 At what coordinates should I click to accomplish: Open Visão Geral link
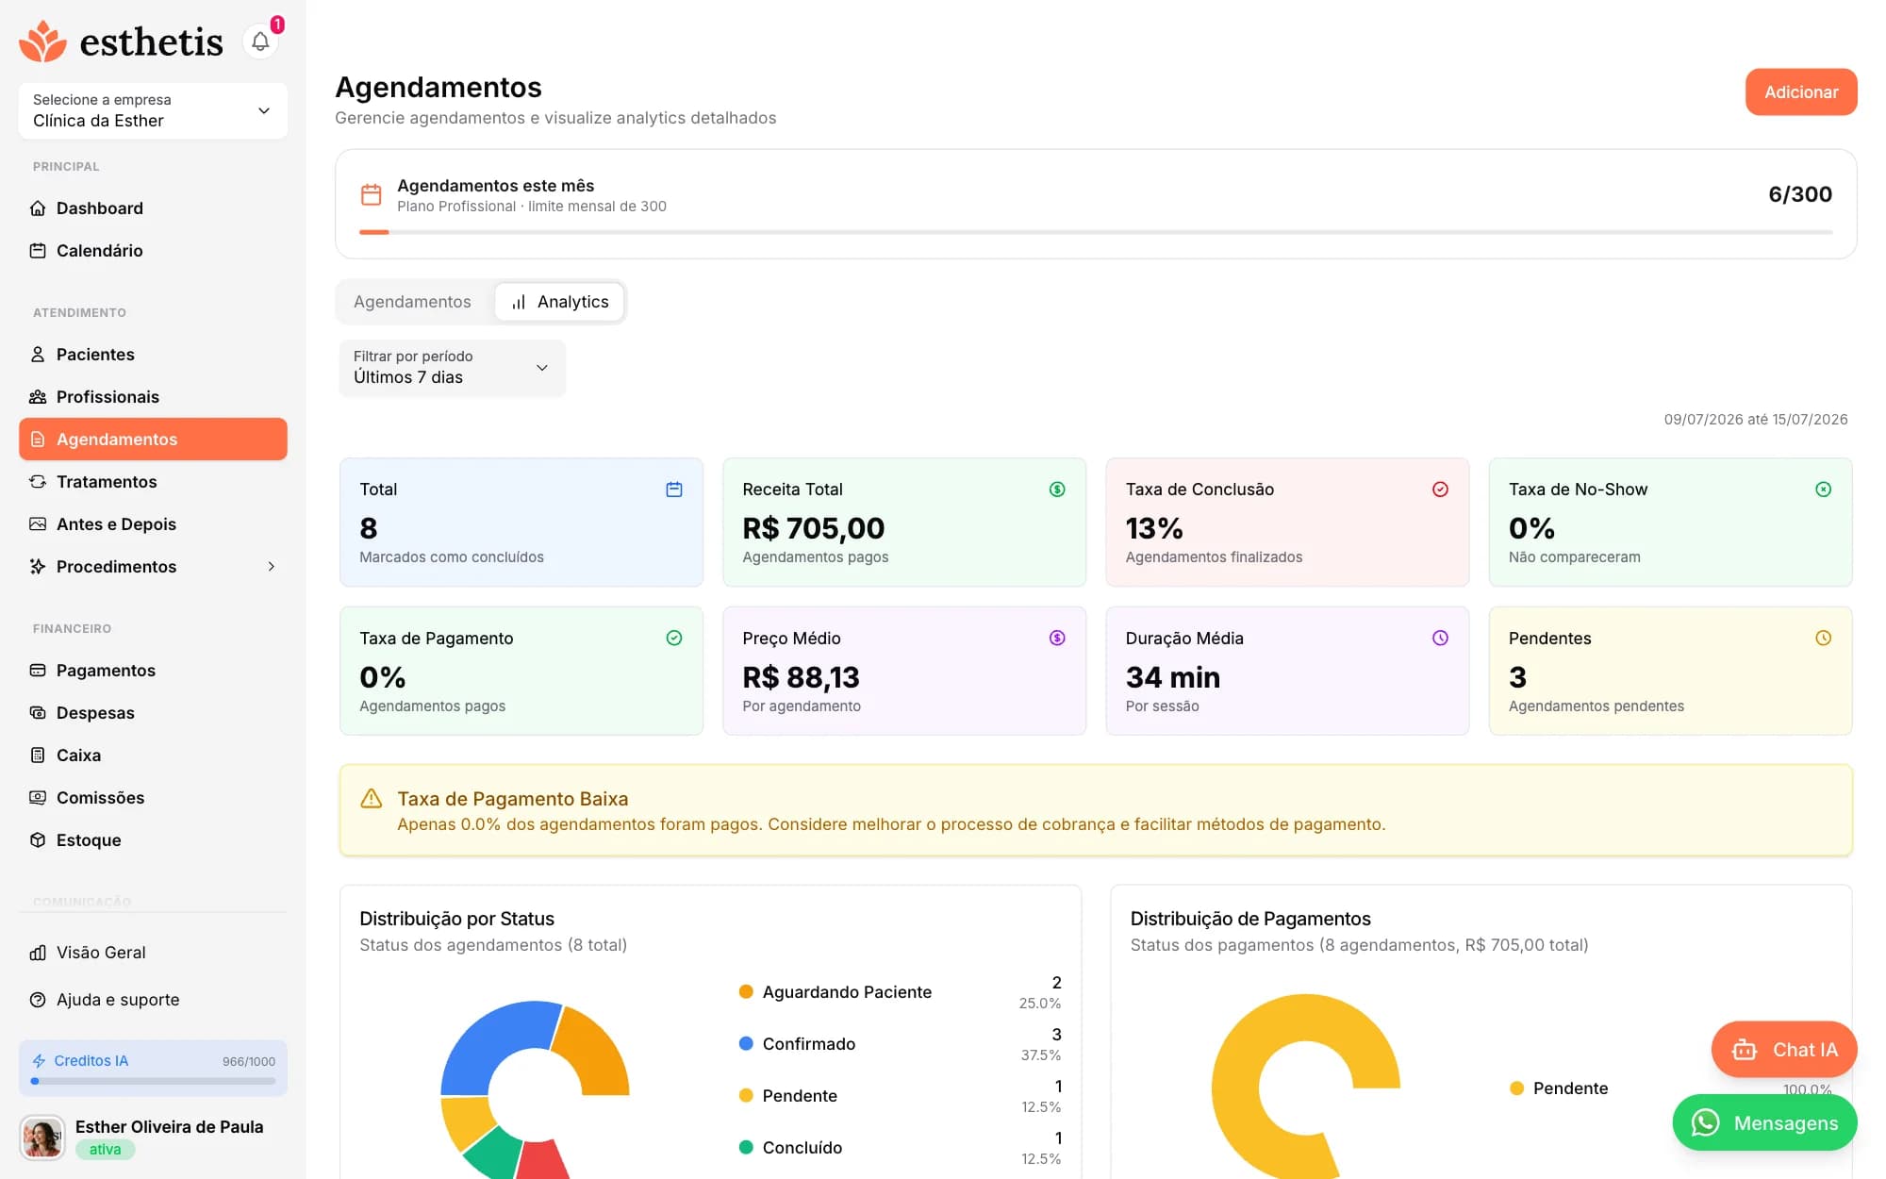(x=153, y=953)
